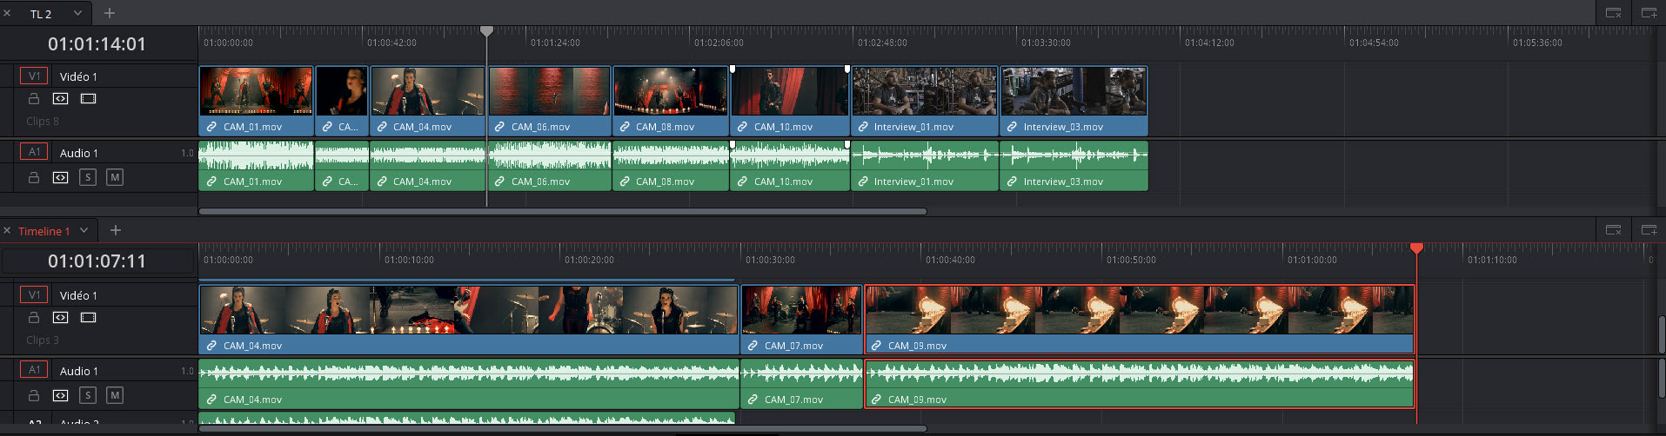Lock the Vidéo 1 track in TL 2
Screen dimensions: 1666x436
(34, 99)
